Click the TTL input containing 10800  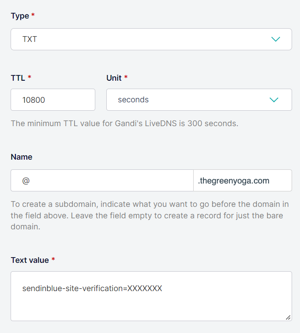coord(53,100)
